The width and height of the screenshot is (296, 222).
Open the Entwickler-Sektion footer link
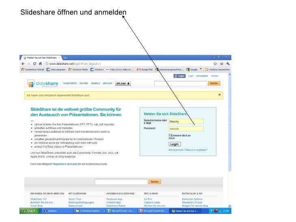point(192,199)
